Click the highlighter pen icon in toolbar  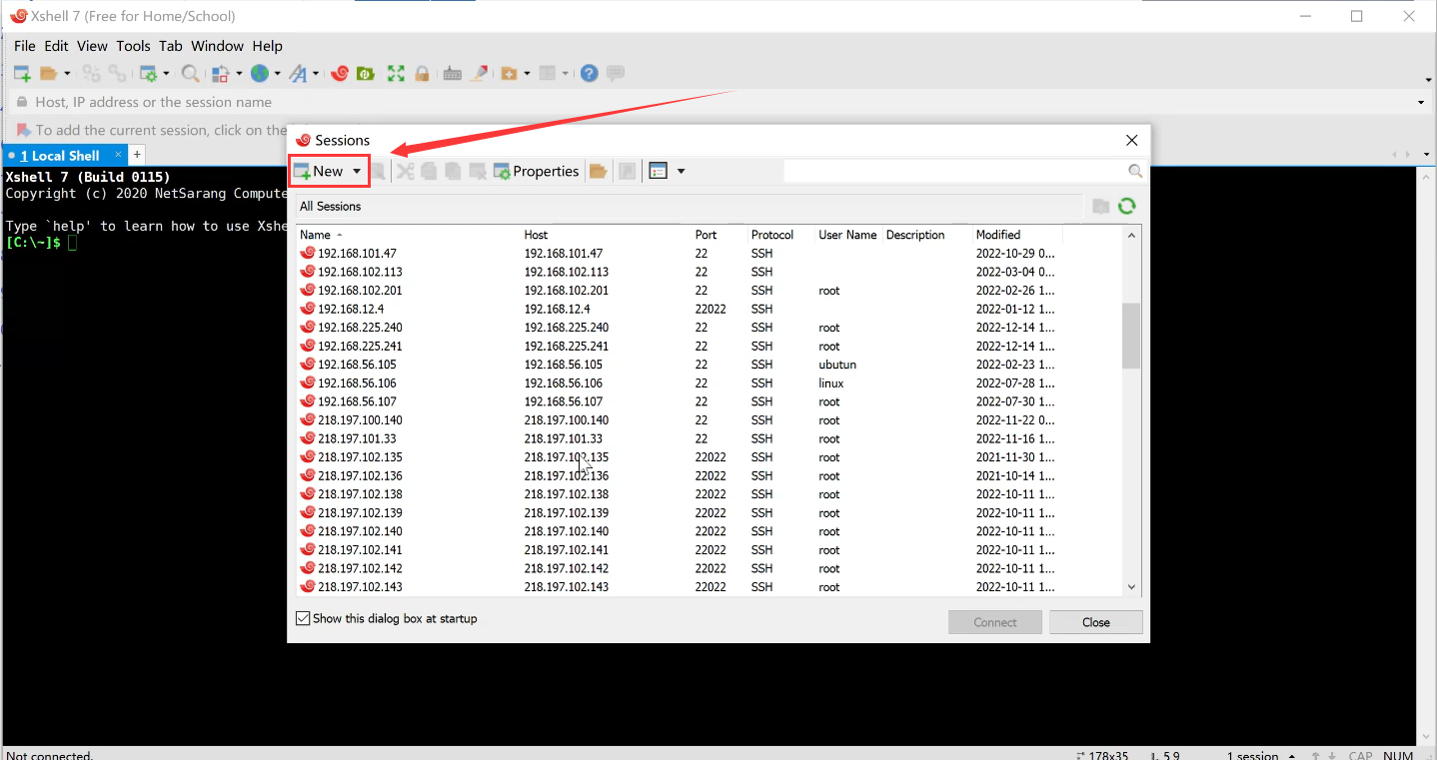tap(480, 74)
